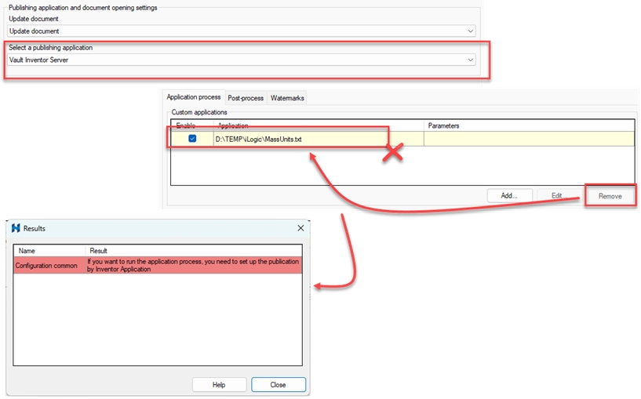This screenshot has height=399, width=641.
Task: Select the Configuration common result row
Action: [x=157, y=266]
